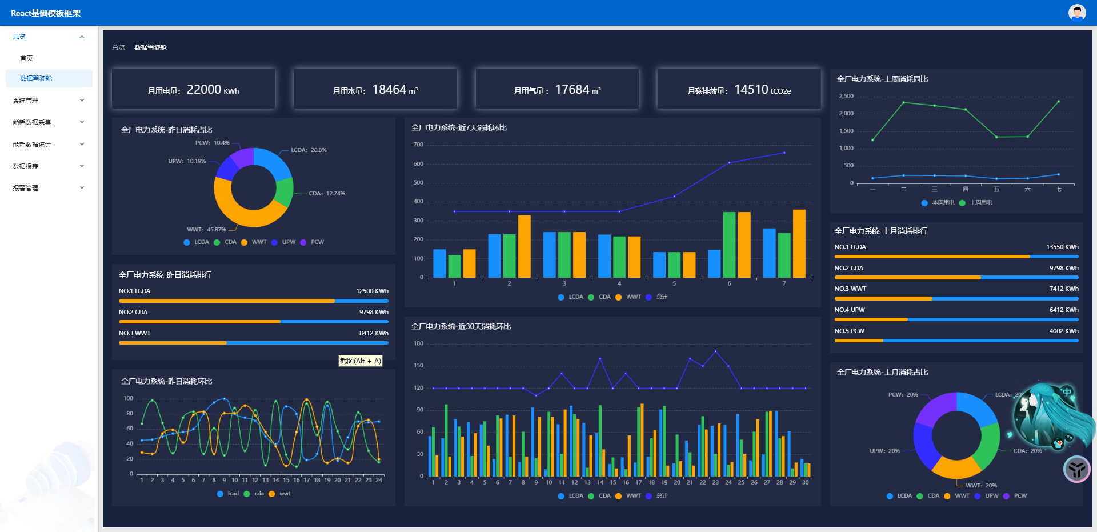Toggle 上周用电 legend in weekly chart
The image size is (1097, 532).
[x=976, y=203]
